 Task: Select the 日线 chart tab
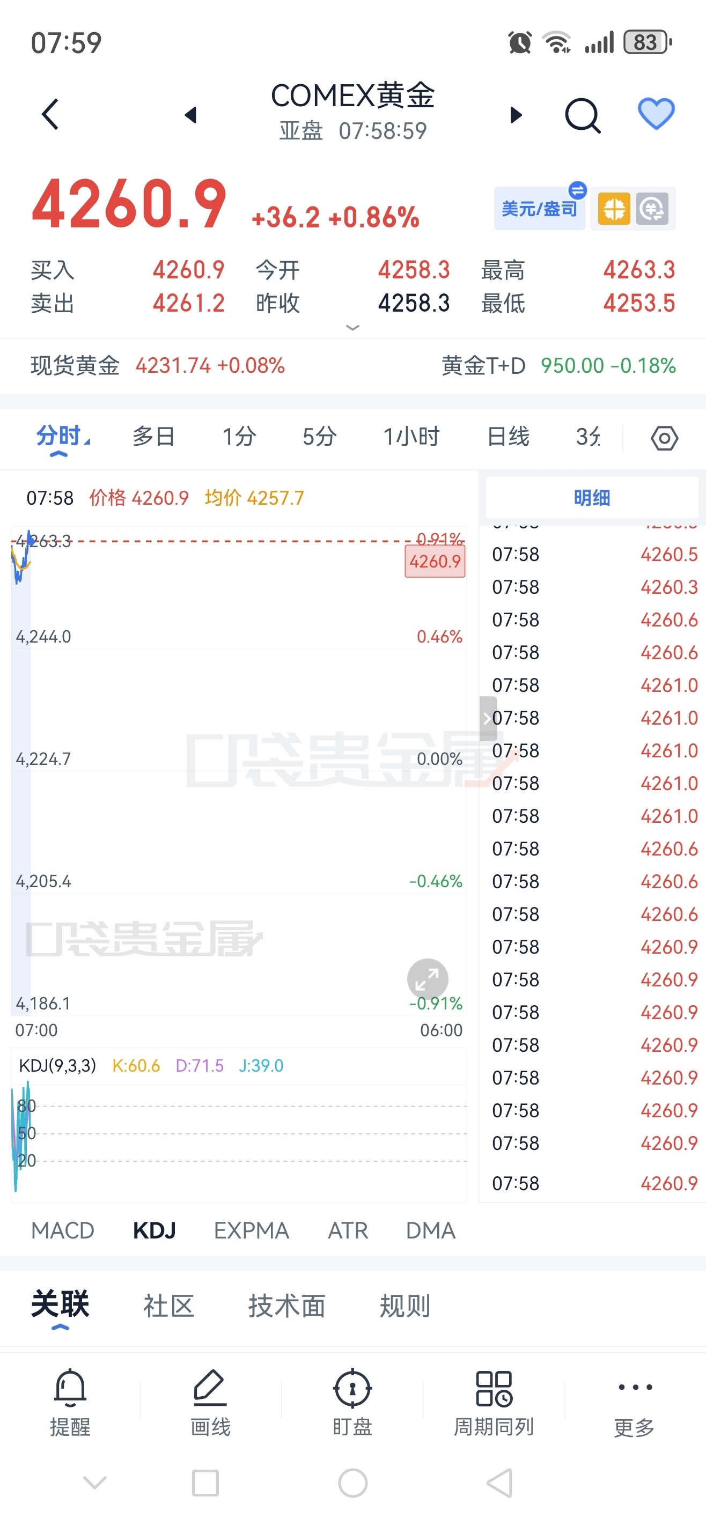[509, 437]
